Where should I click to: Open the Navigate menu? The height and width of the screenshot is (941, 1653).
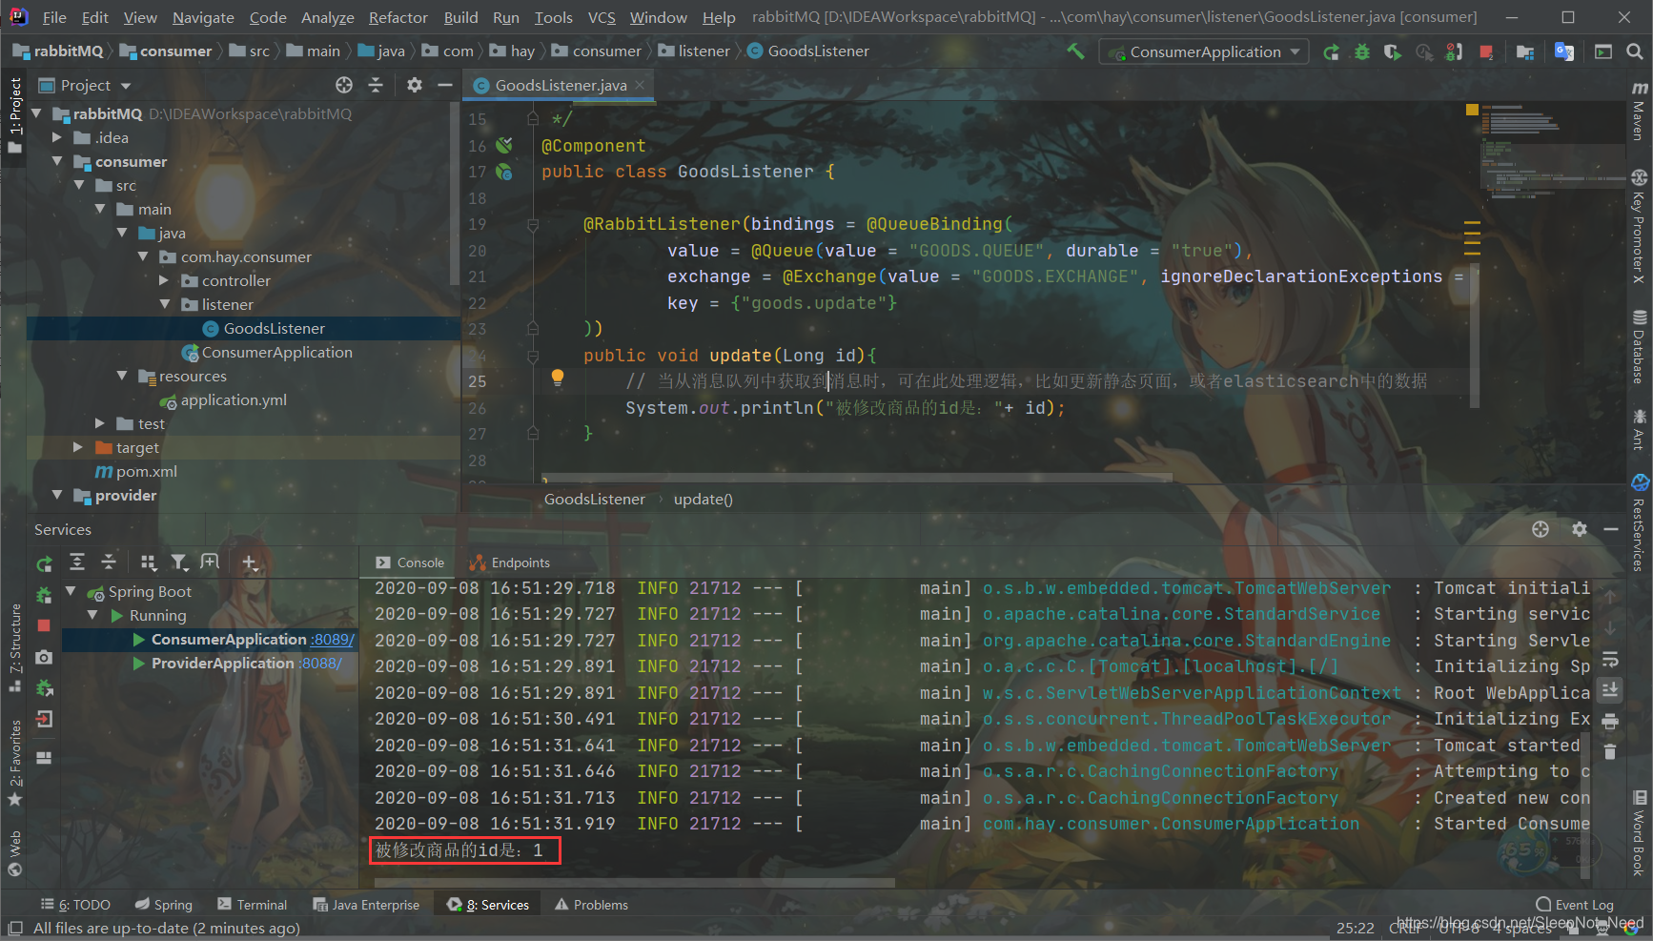click(202, 17)
